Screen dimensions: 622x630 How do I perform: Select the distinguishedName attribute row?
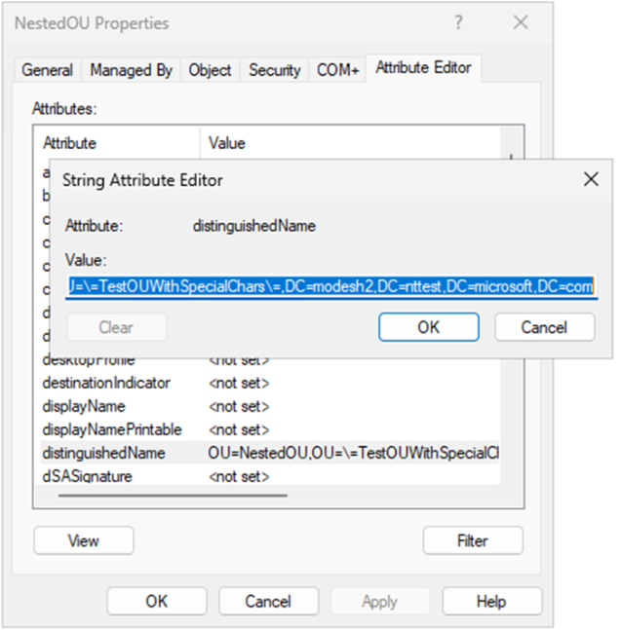(x=269, y=453)
